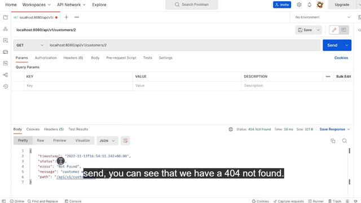The image size is (361, 203).
Task: Open the Monitors sidebar icon
Action: tap(6, 63)
